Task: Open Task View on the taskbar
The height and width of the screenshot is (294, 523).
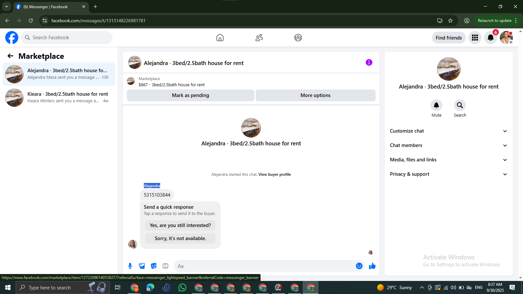Action: click(118, 287)
